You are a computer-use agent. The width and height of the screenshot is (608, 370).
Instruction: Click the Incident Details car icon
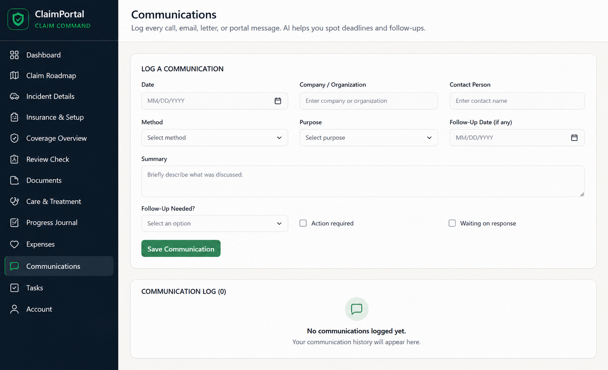14,96
